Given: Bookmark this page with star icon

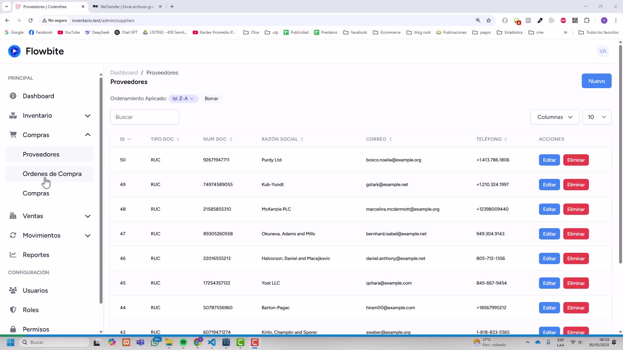Looking at the screenshot, I should [x=489, y=20].
